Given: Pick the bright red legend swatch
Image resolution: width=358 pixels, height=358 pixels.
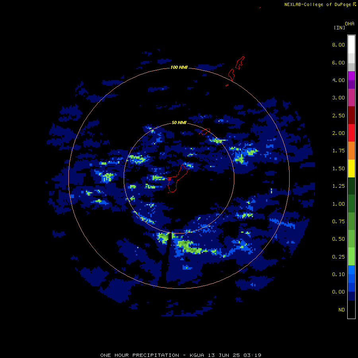Looking at the screenshot, I should point(351,133).
